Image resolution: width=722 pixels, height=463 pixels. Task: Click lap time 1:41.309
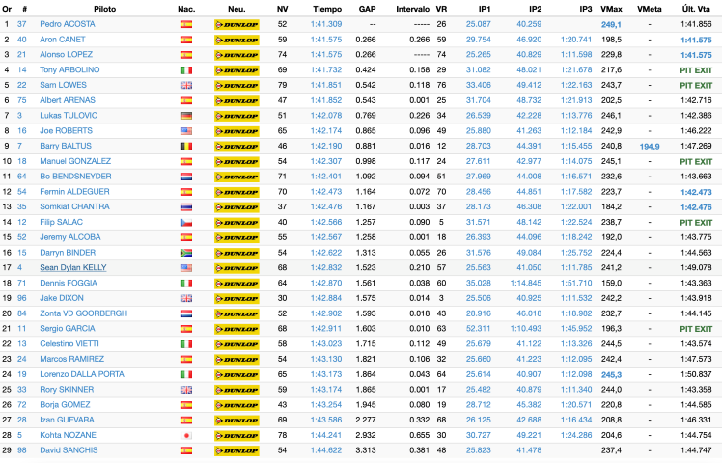(x=326, y=24)
